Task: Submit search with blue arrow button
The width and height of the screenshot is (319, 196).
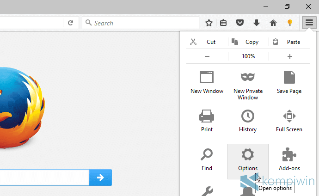Action: (100, 178)
